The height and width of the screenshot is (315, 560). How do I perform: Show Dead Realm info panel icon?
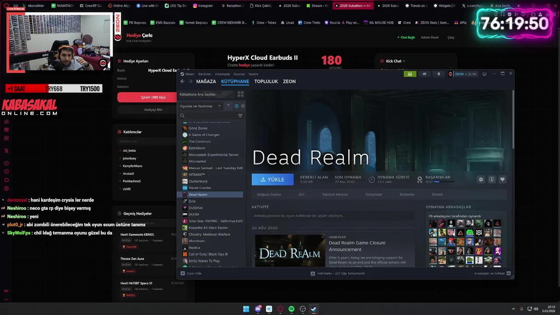tap(492, 179)
